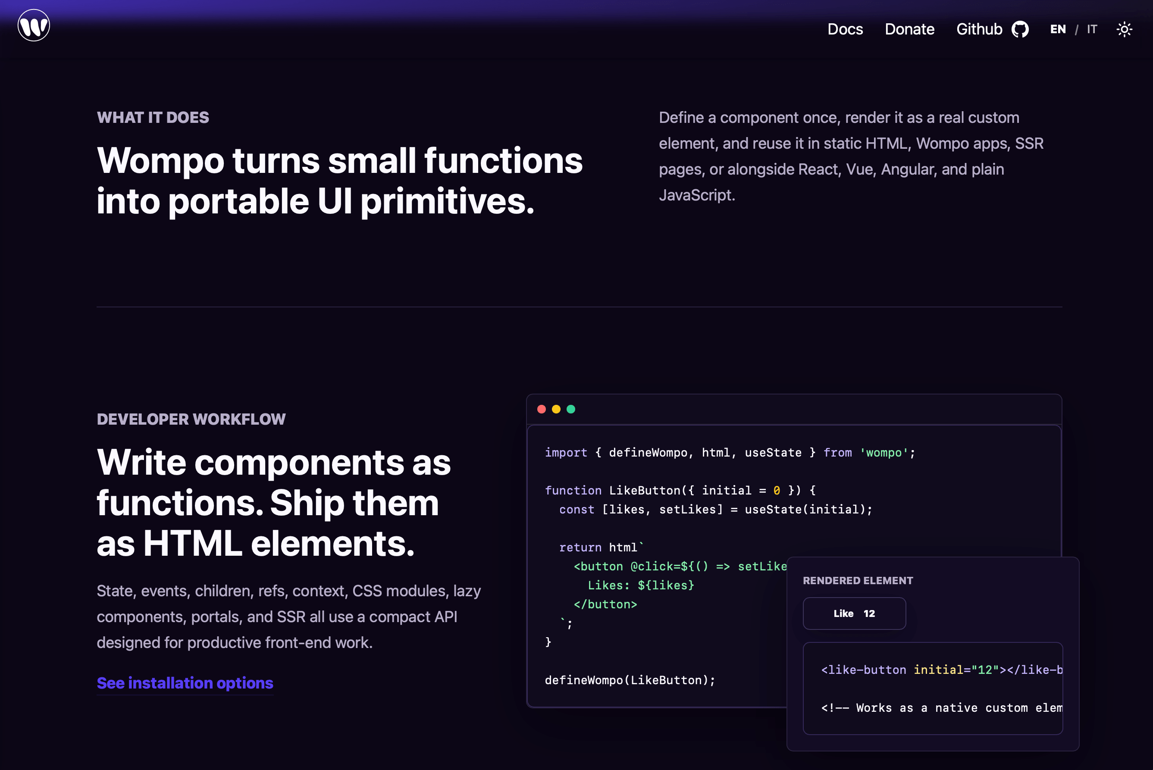Click the 'const [likes, setLikes]' code line
This screenshot has width=1153, height=770.
tap(715, 509)
